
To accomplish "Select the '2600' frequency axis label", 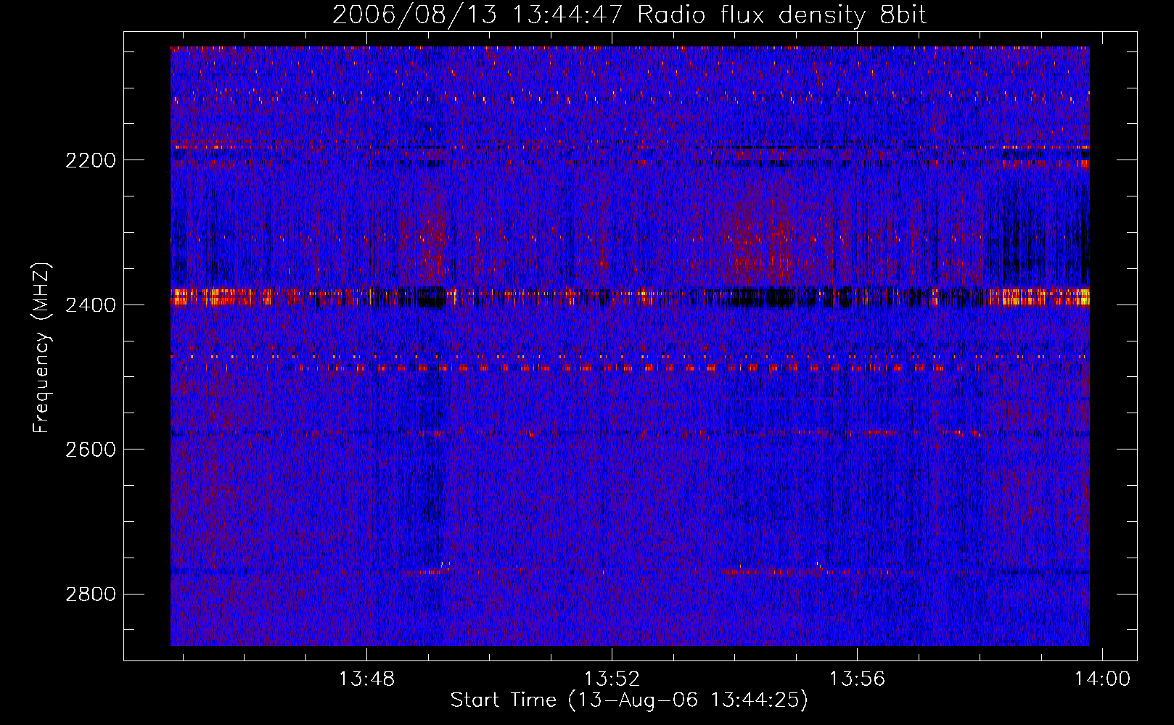I will pyautogui.click(x=91, y=449).
